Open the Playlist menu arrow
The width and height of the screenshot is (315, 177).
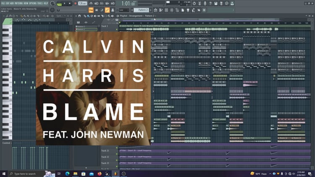click(76, 16)
